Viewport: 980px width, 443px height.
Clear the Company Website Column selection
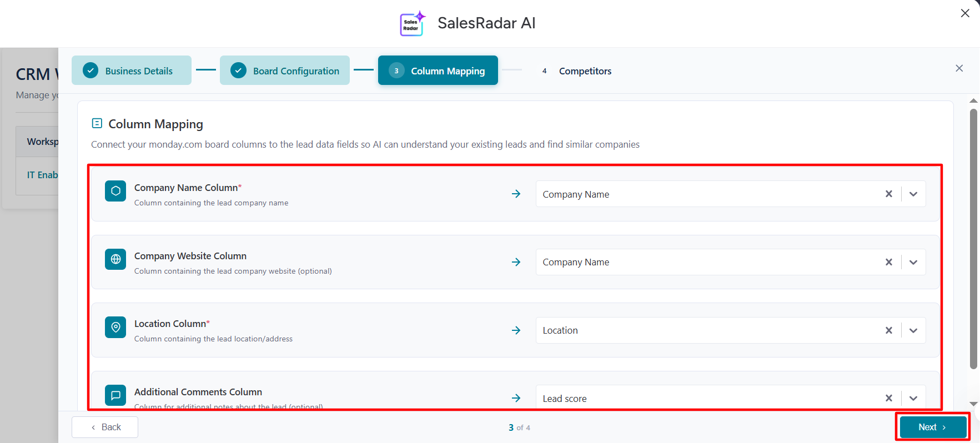889,262
